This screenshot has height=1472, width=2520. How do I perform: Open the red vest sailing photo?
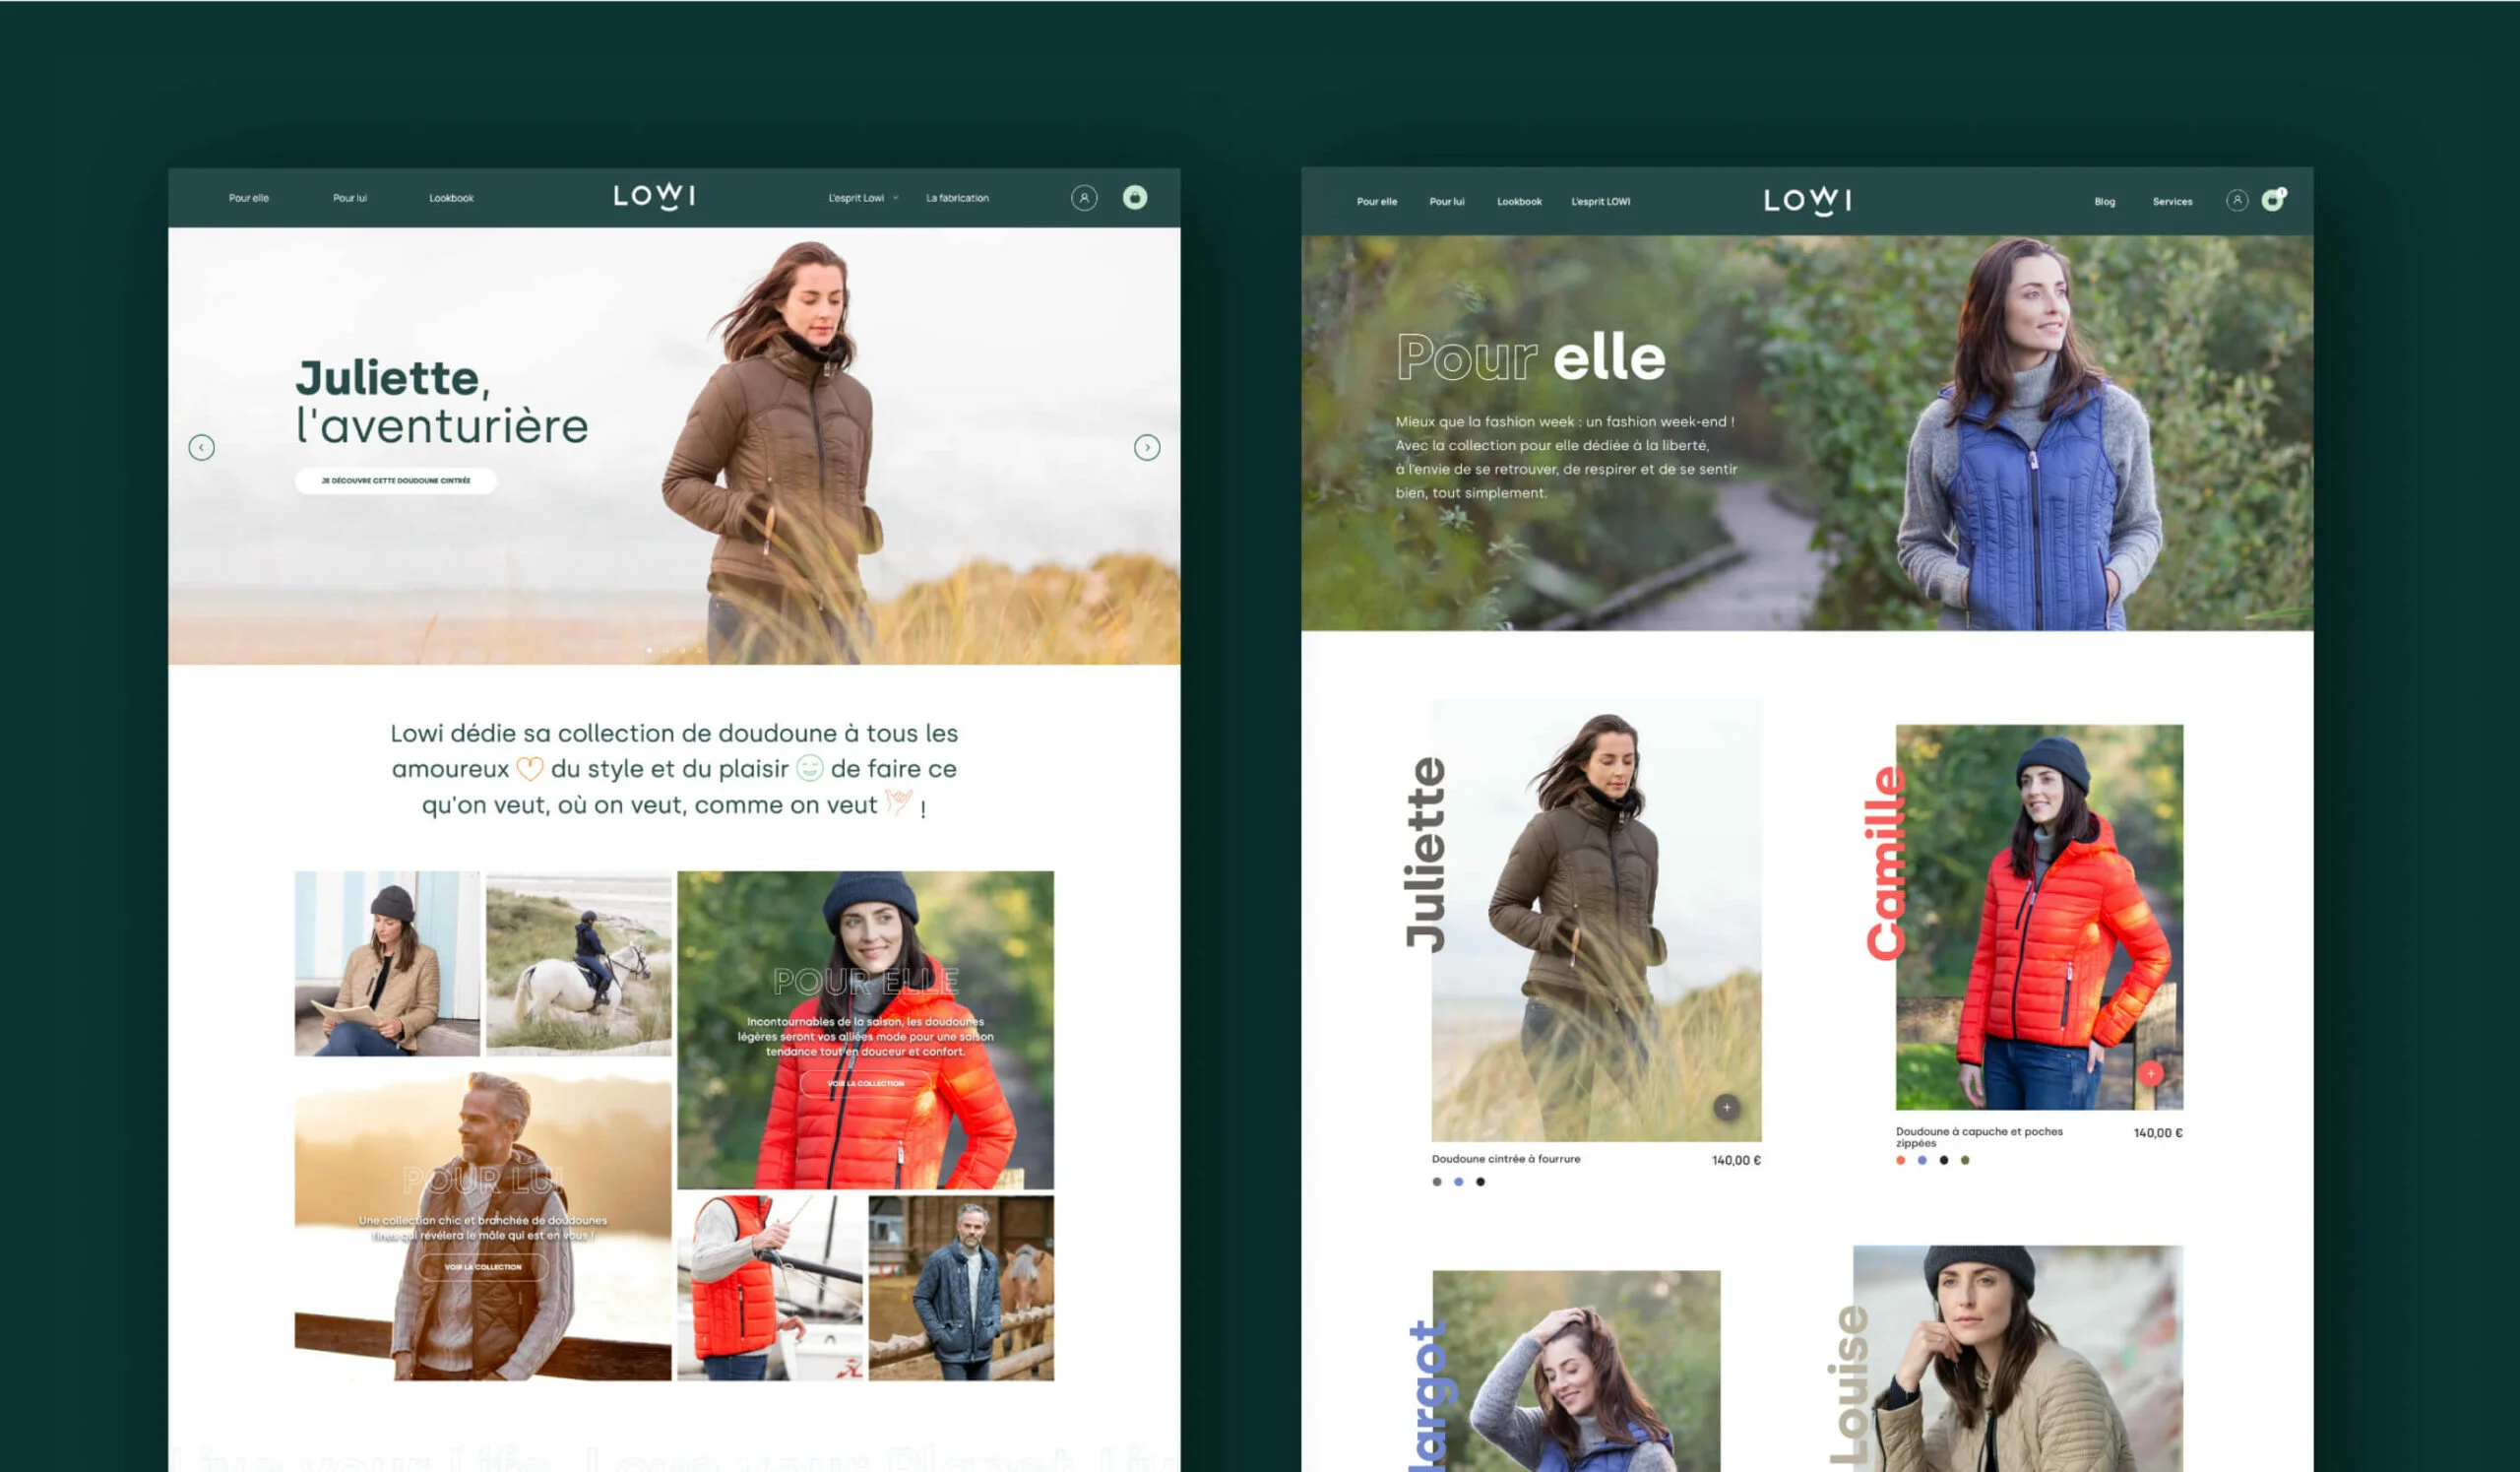coord(770,1288)
